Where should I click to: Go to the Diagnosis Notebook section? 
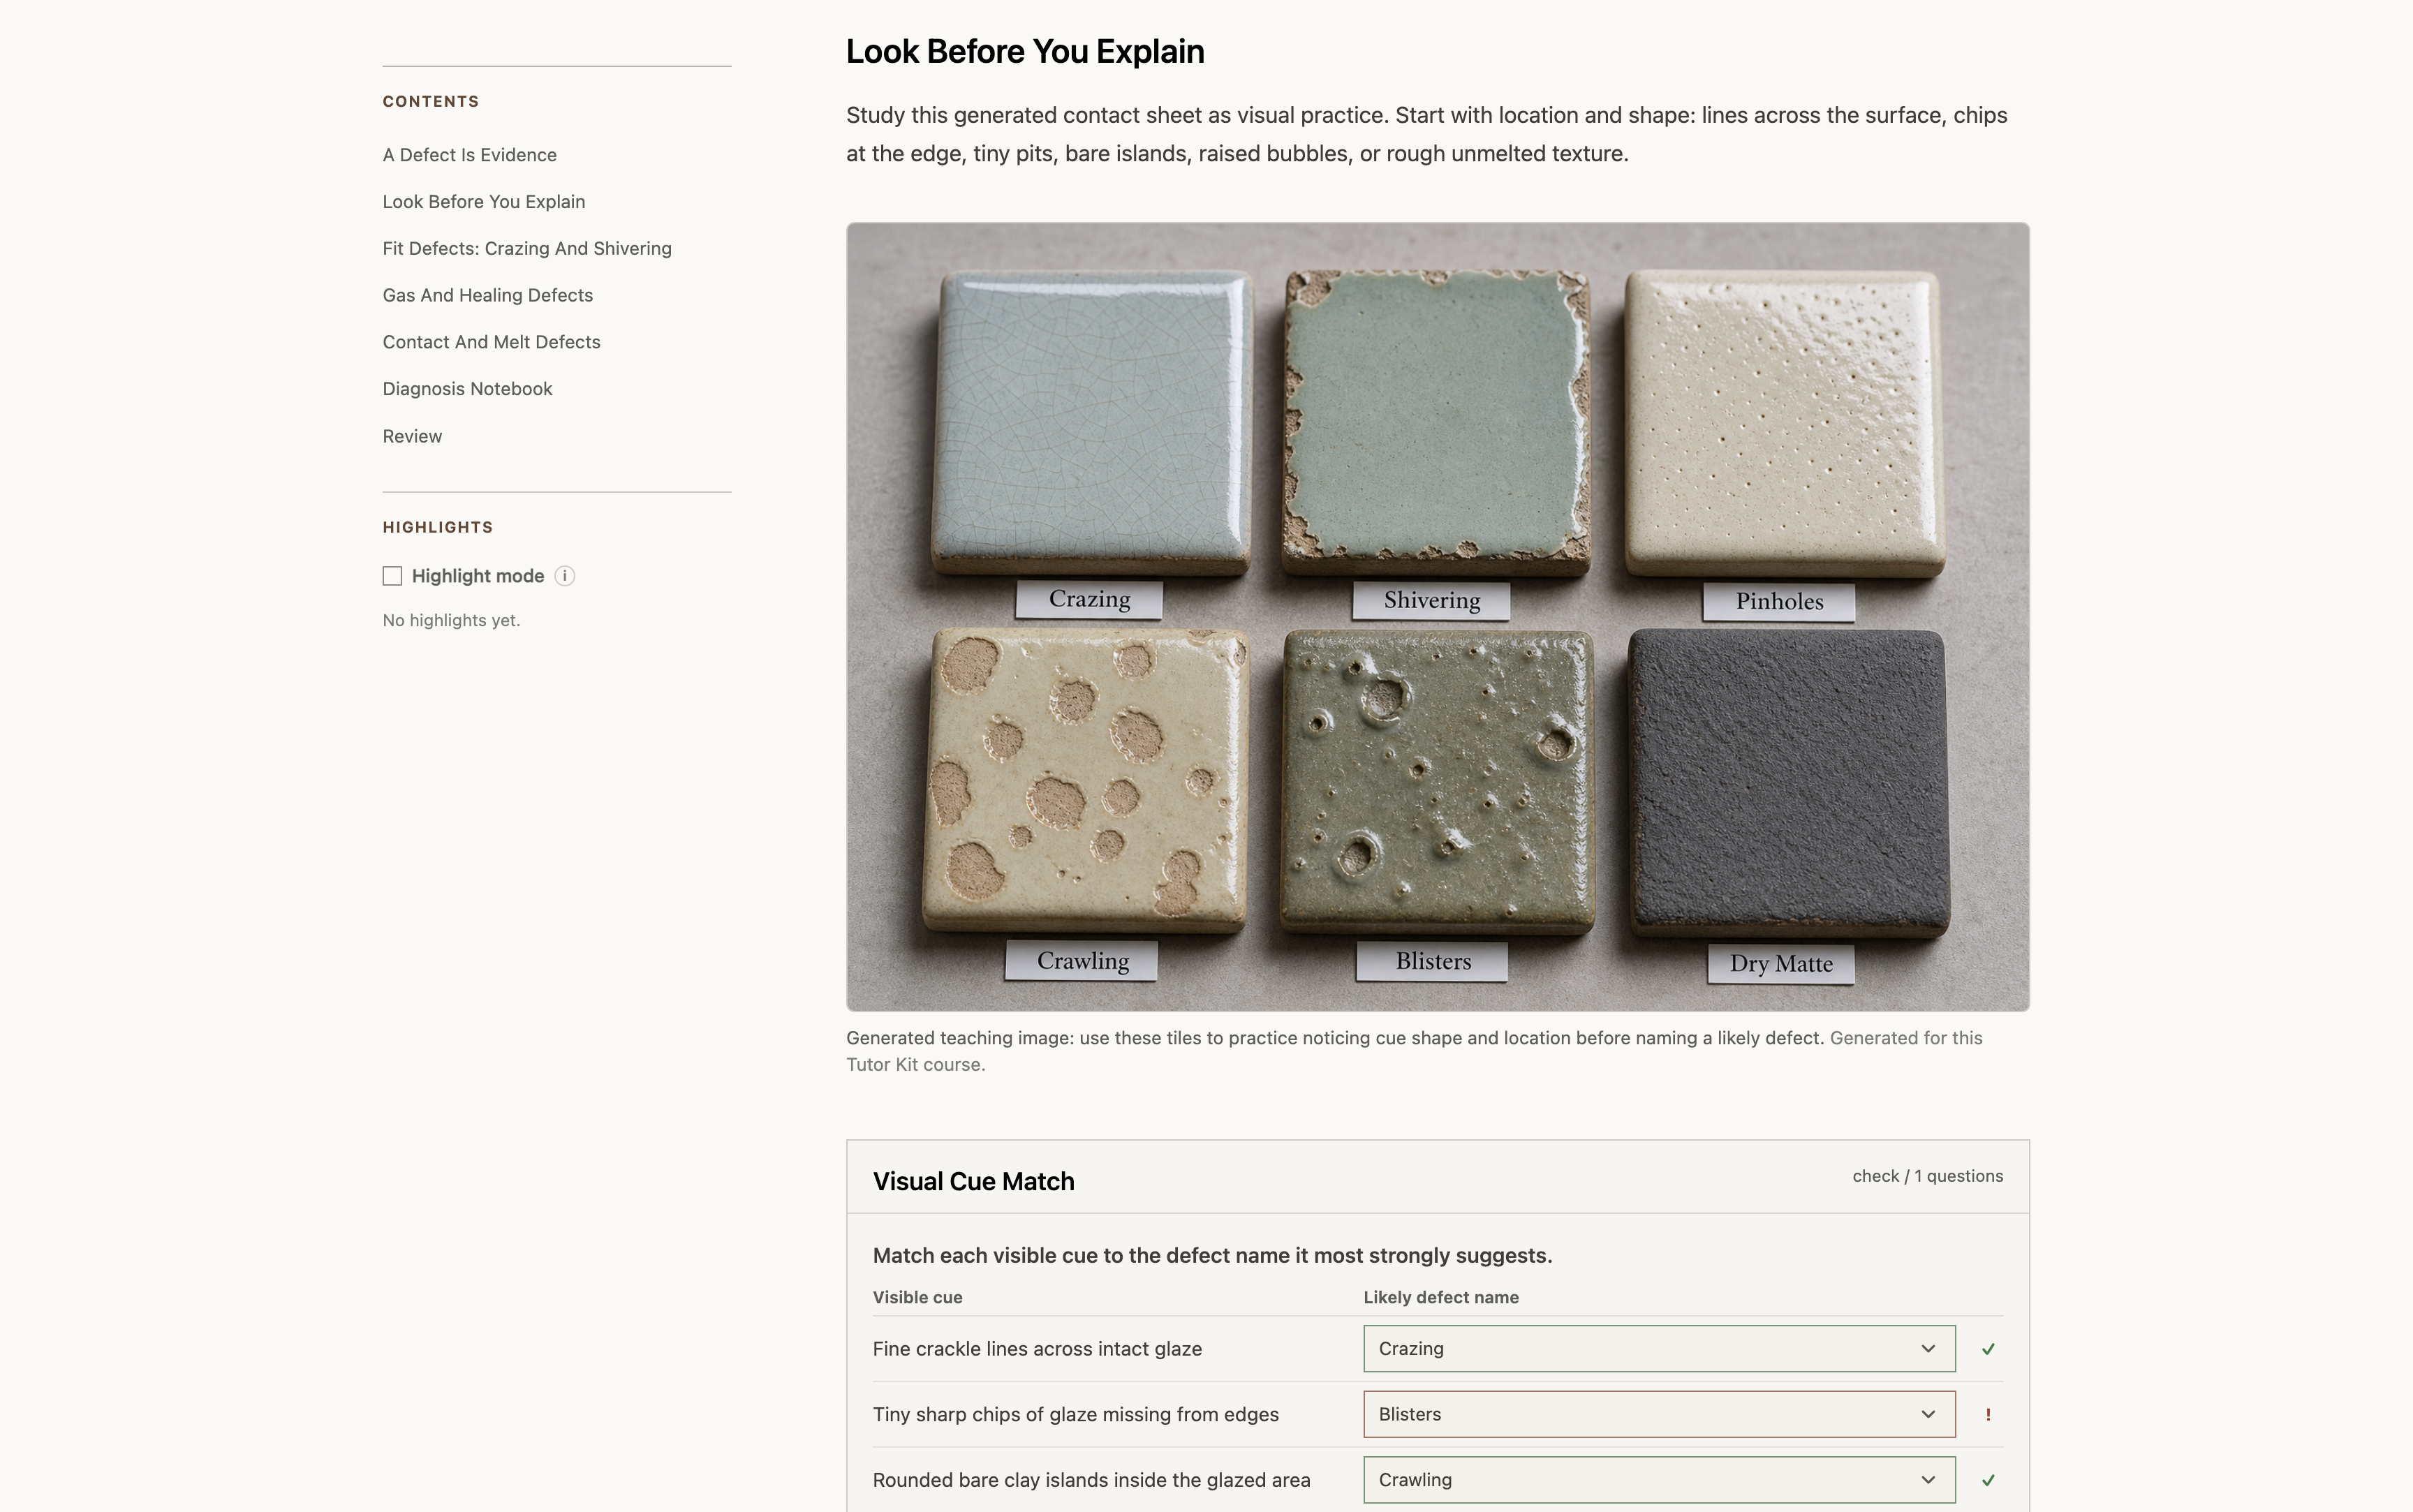click(x=467, y=389)
